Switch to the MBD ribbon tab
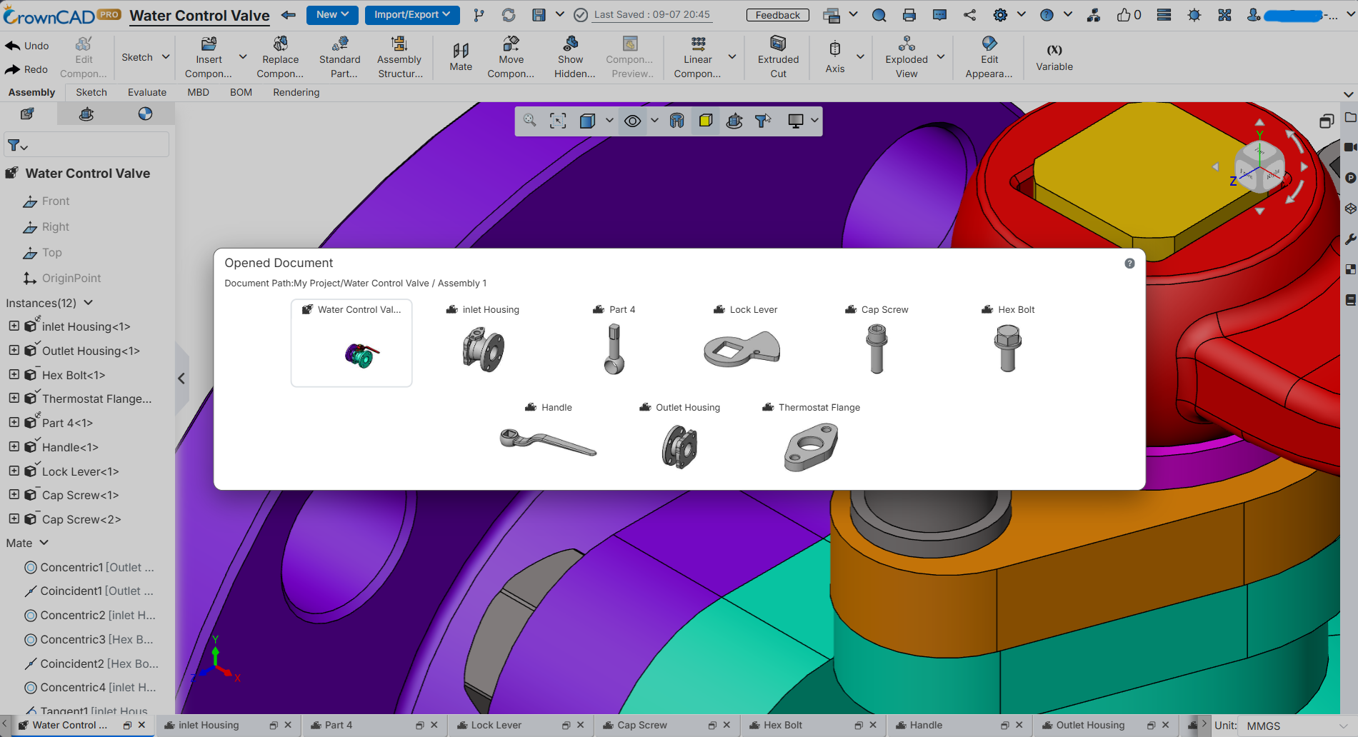Image resolution: width=1358 pixels, height=737 pixels. [198, 92]
